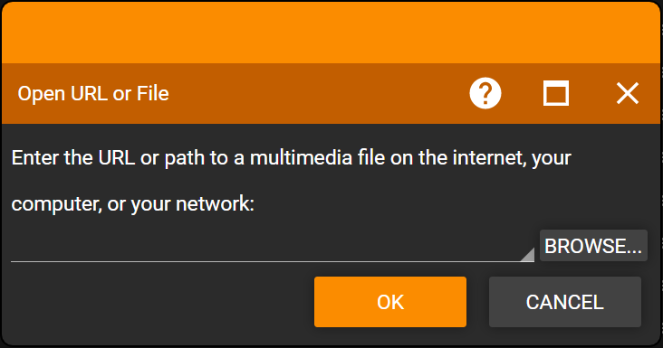Accept the entered URL by clicking OK
This screenshot has width=663, height=348.
390,302
